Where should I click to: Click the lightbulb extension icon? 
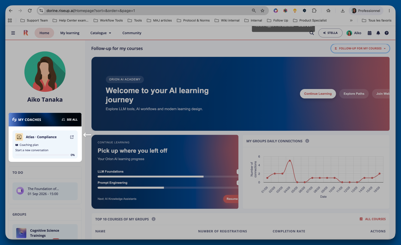[295, 11]
